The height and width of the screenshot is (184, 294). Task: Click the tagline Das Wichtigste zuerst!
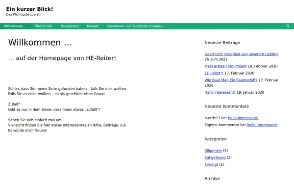click(x=23, y=14)
